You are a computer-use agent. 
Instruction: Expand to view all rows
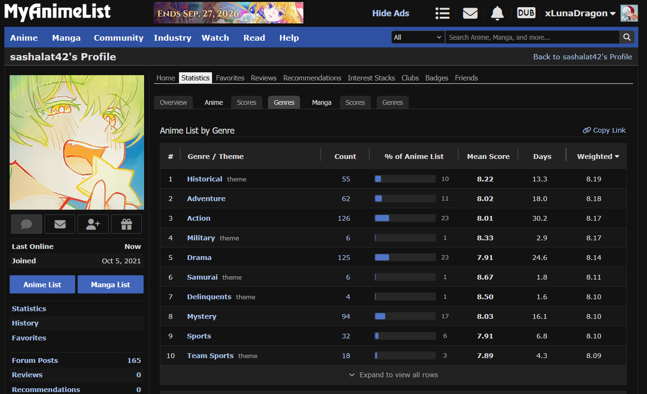pos(393,375)
